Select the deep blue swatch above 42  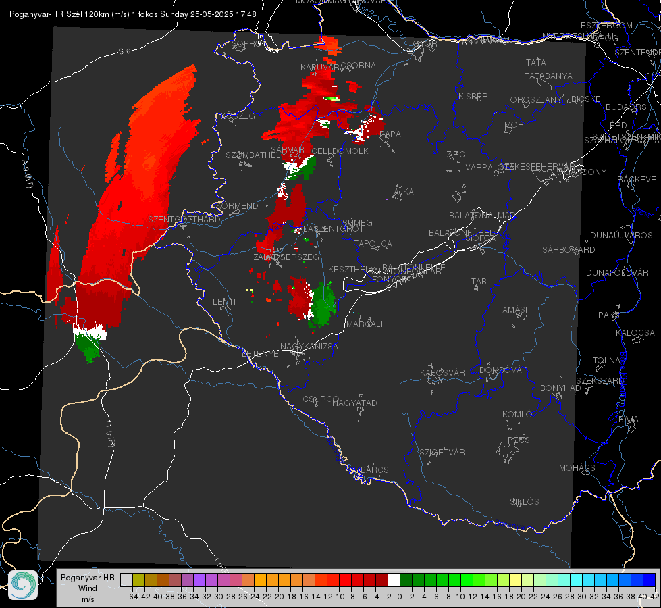(650, 580)
